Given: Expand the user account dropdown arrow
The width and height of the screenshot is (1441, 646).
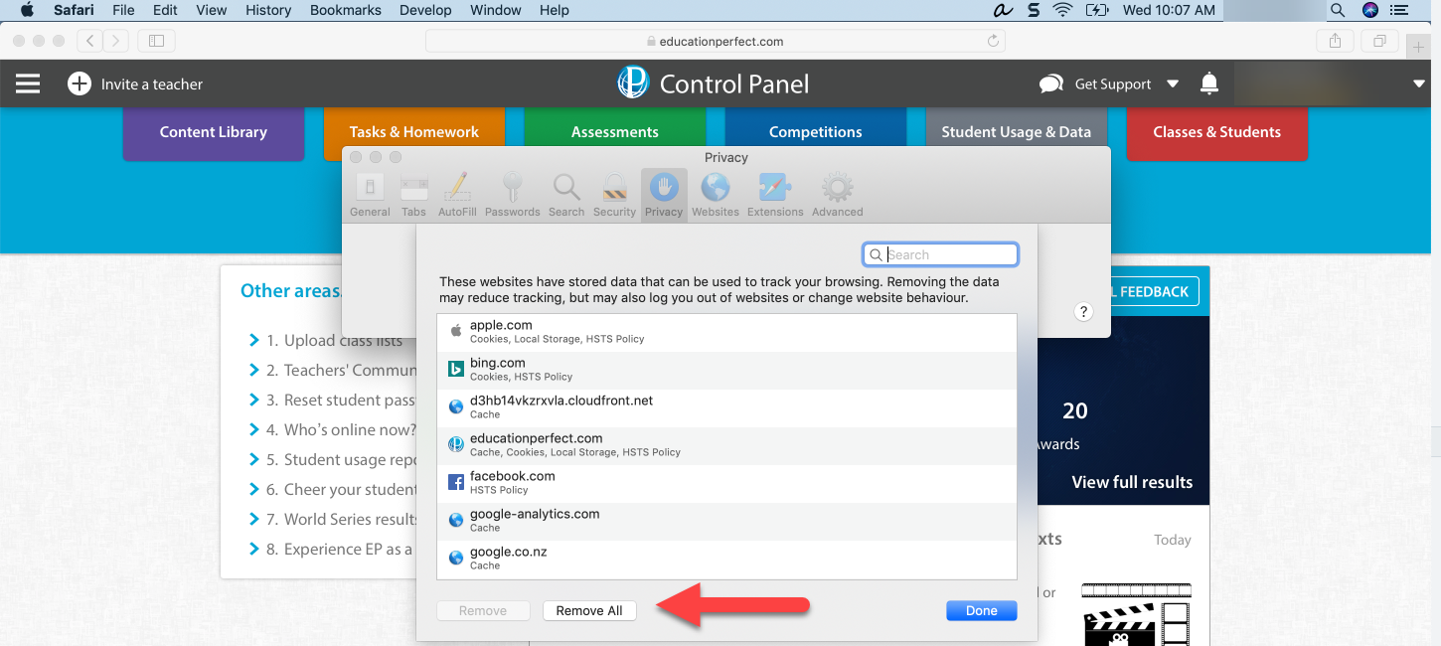Looking at the screenshot, I should tap(1419, 84).
